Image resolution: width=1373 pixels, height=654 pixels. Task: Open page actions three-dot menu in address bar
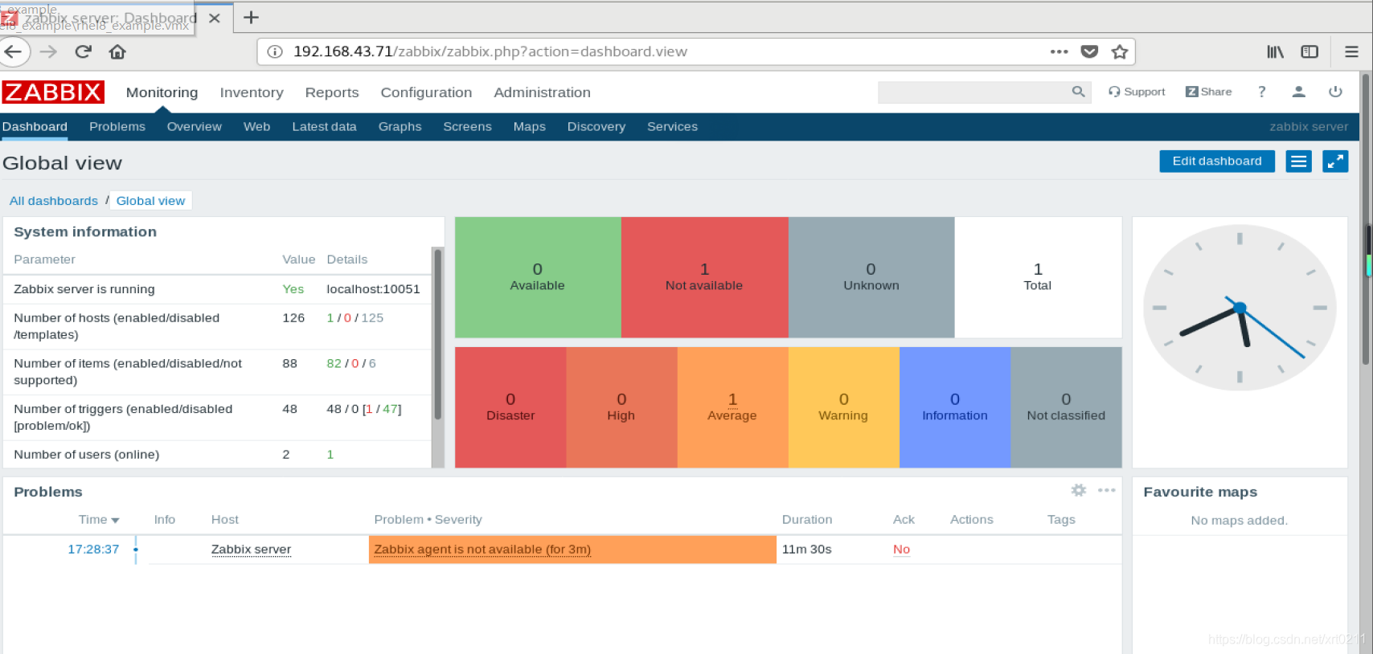point(1059,51)
